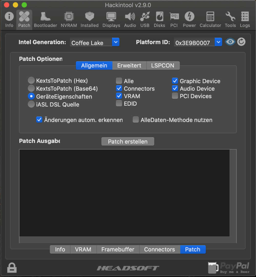This screenshot has width=256, height=277.
Task: Uncheck the VRAM checkbox
Action: (x=119, y=96)
